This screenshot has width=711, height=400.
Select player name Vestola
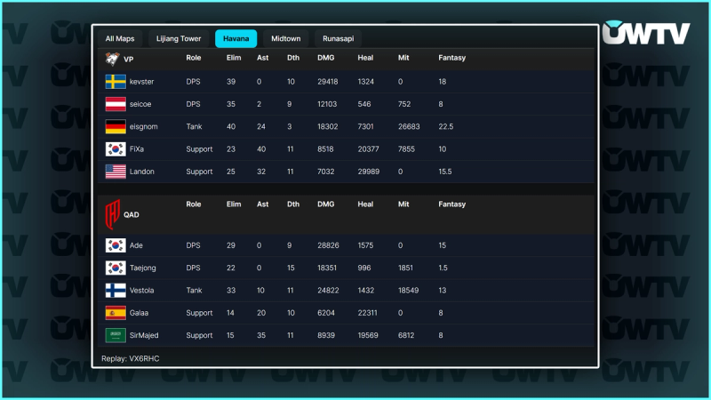point(141,291)
